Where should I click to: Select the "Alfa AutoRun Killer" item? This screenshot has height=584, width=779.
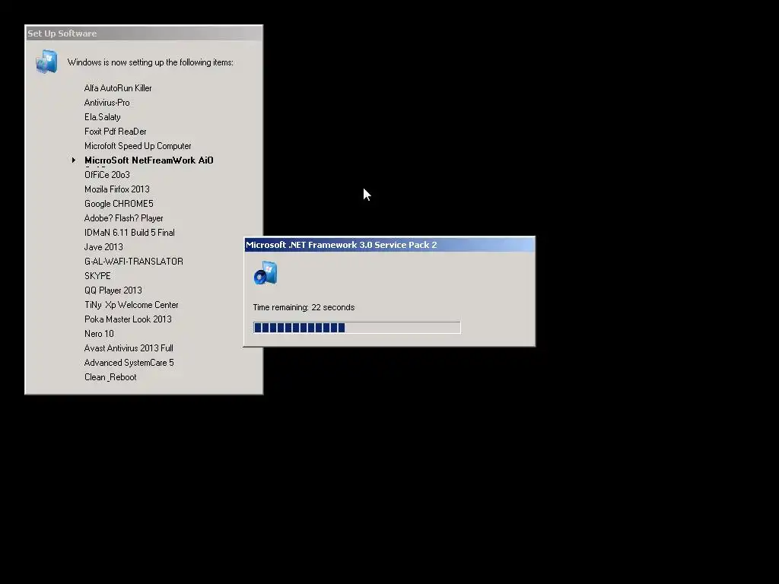point(118,88)
